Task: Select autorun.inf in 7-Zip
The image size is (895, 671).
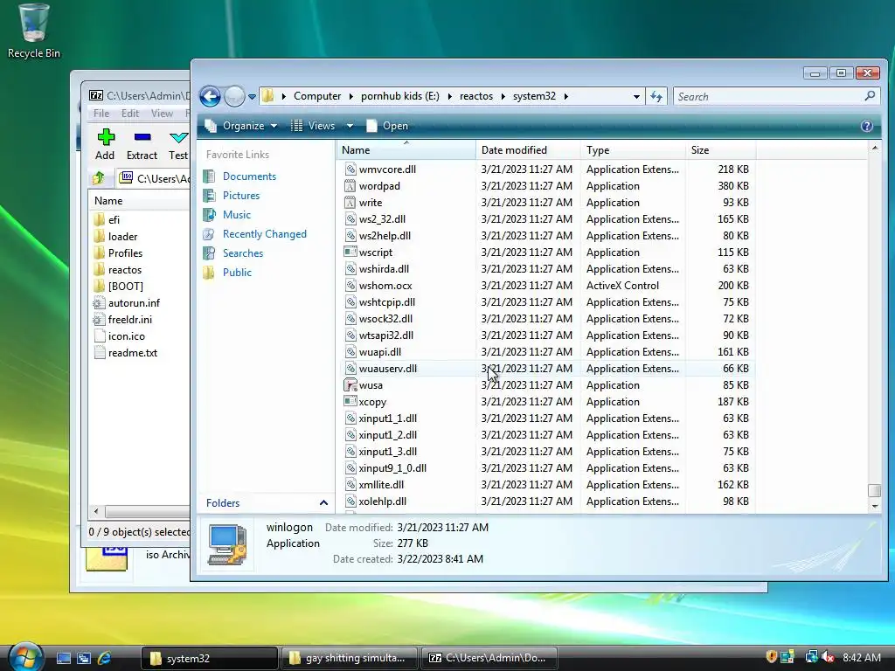Action: coord(127,303)
